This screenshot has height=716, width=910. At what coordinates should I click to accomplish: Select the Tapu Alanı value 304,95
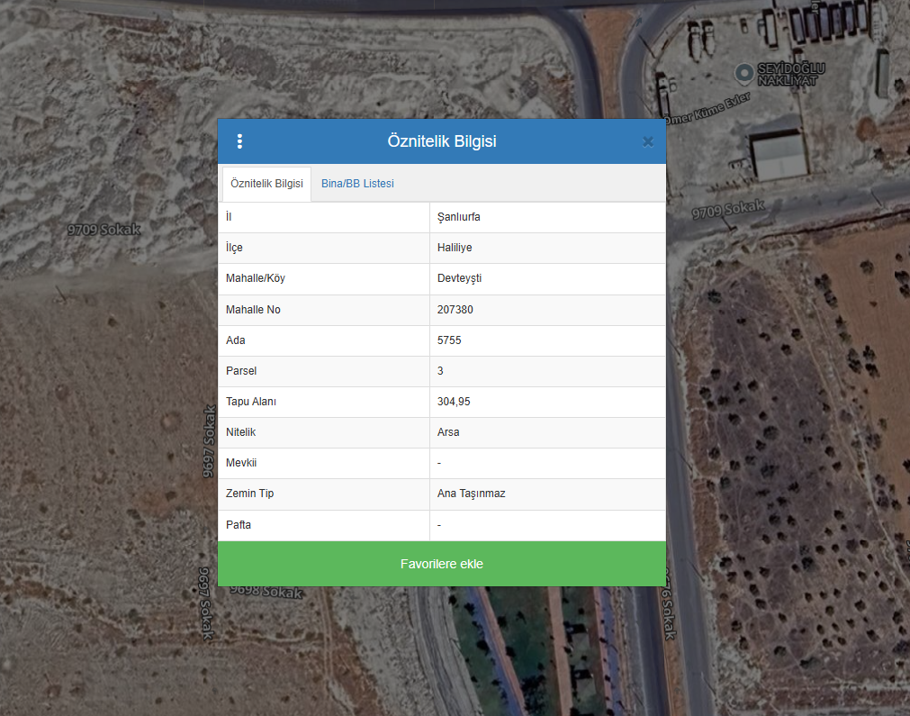click(x=454, y=402)
